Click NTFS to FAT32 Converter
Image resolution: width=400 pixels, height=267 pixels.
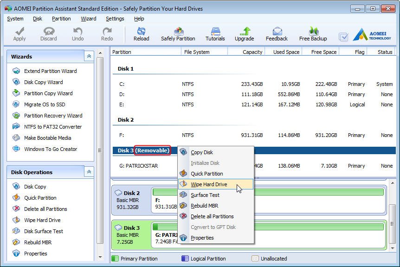[52, 127]
